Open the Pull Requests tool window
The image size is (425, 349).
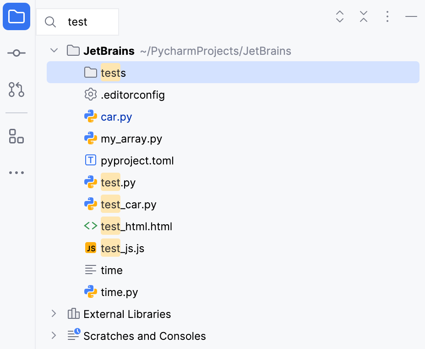pyautogui.click(x=16, y=90)
